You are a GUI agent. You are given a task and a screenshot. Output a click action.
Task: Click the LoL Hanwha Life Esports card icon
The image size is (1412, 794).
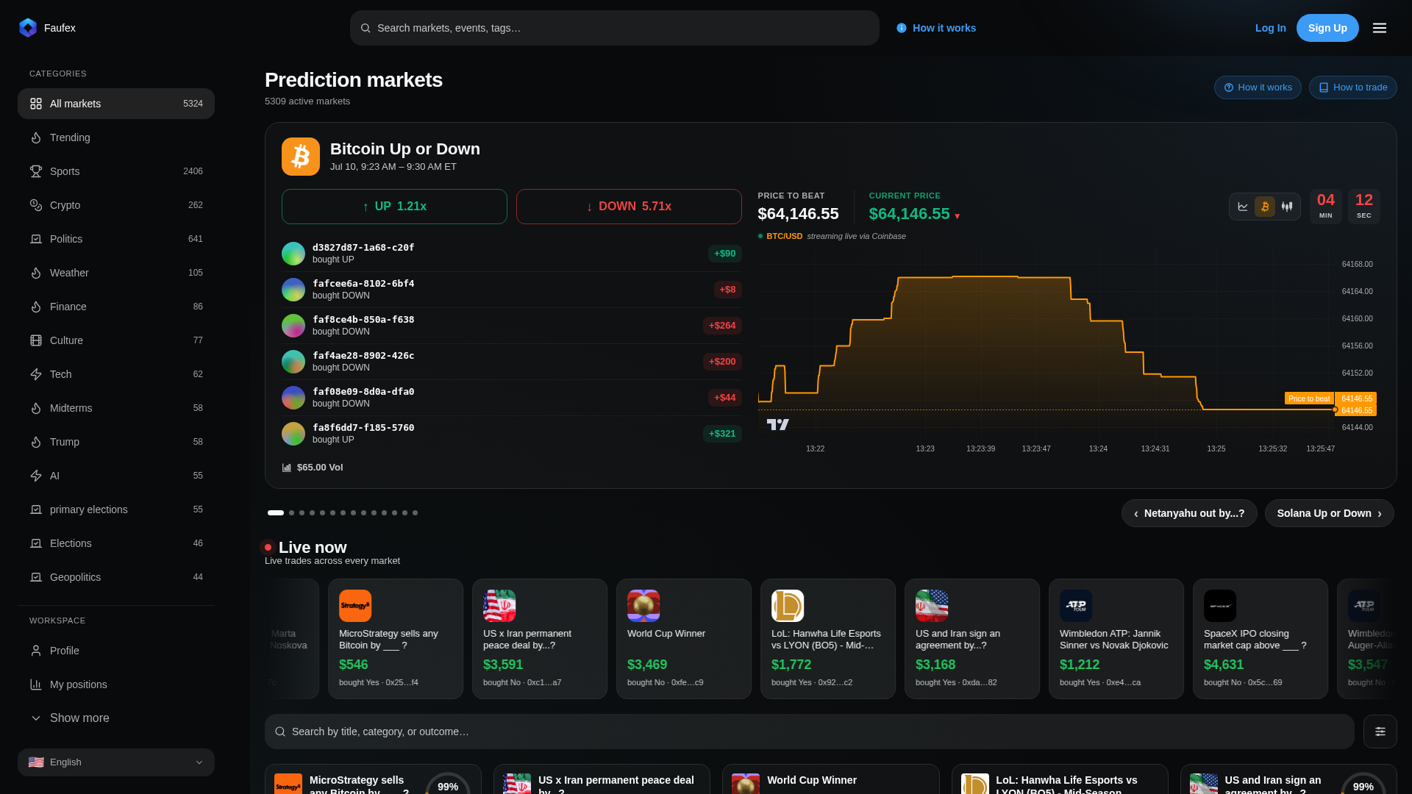pyautogui.click(x=788, y=606)
